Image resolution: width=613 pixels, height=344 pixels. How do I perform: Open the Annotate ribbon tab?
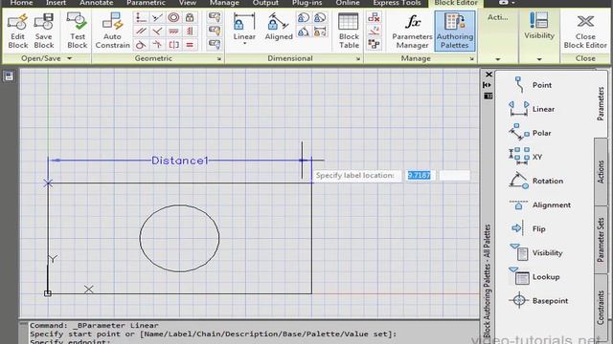[x=96, y=3]
